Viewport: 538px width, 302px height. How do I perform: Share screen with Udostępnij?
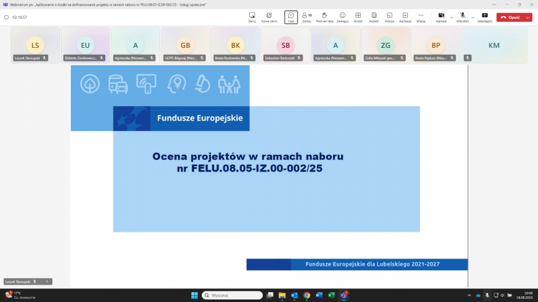(484, 17)
